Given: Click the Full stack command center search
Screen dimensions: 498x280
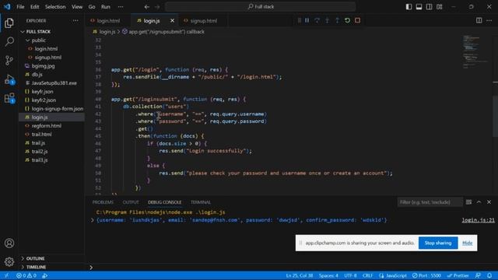Looking at the screenshot, I should coord(261,7).
